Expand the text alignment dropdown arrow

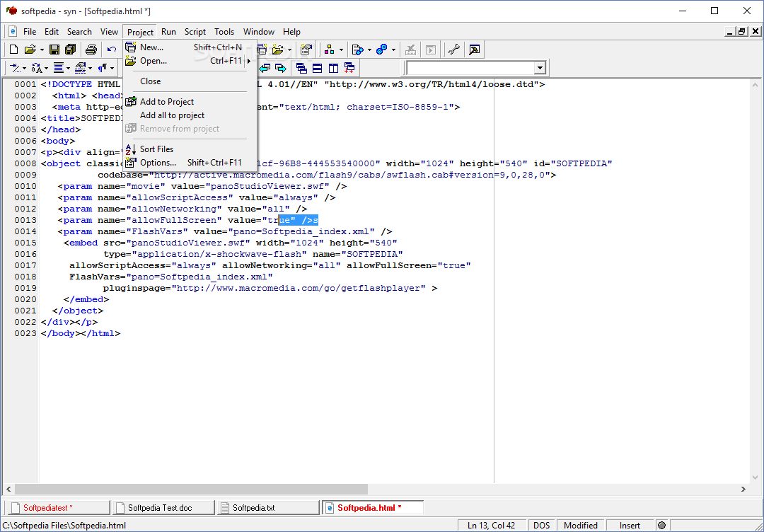[68, 68]
